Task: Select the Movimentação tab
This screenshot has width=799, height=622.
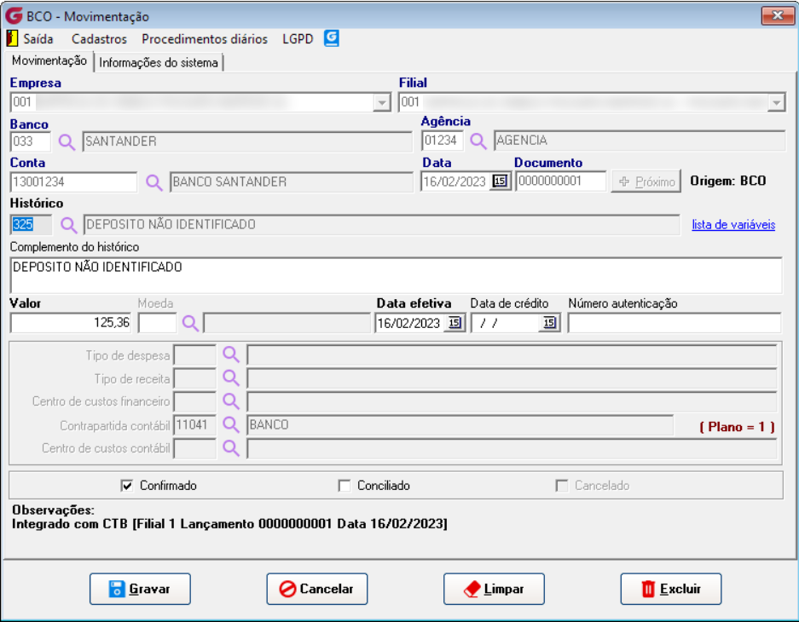Action: pos(49,61)
